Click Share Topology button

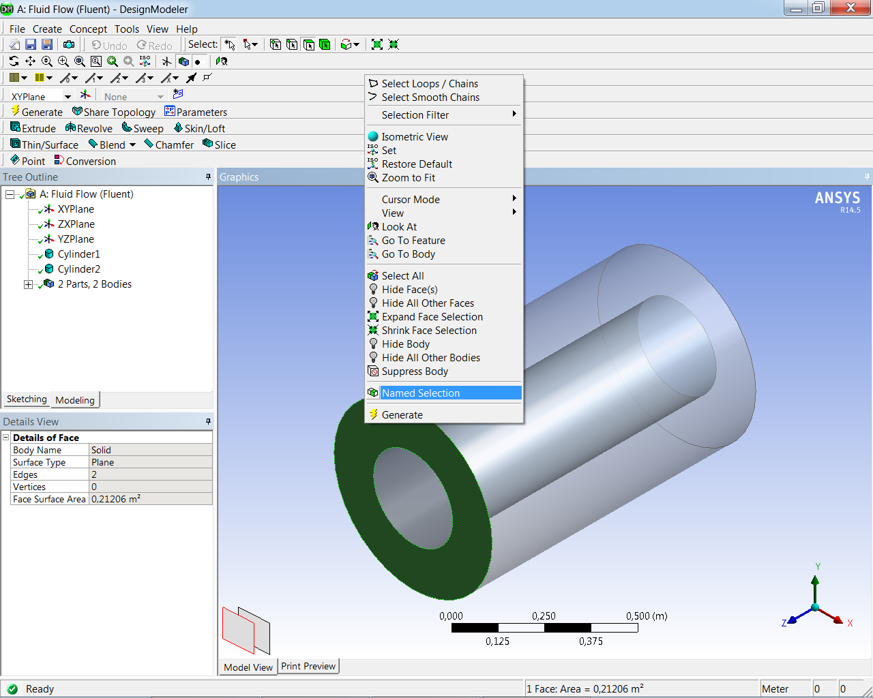point(114,112)
